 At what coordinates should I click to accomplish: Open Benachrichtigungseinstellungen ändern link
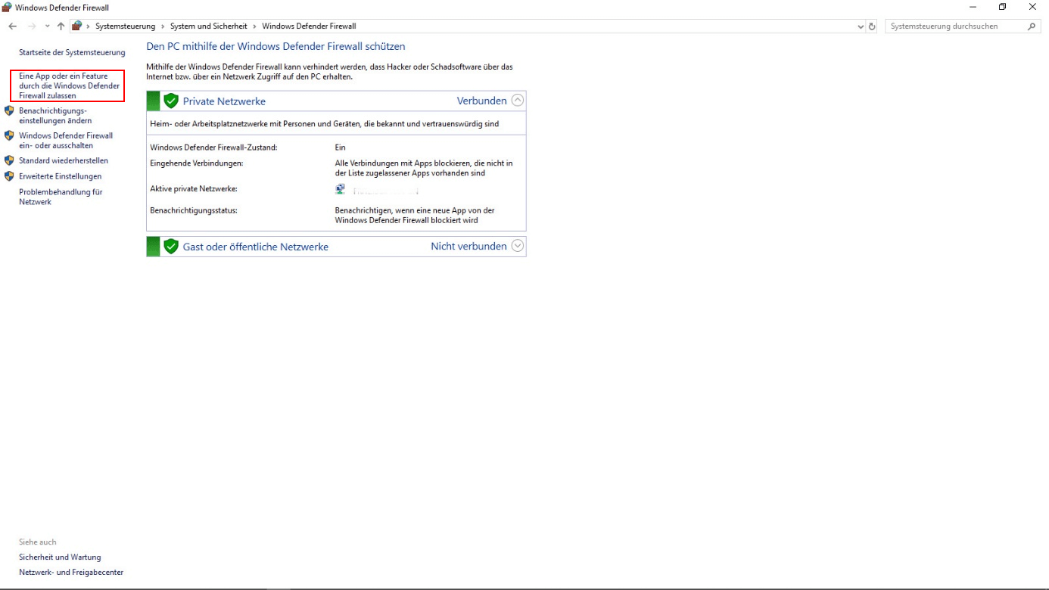[55, 116]
